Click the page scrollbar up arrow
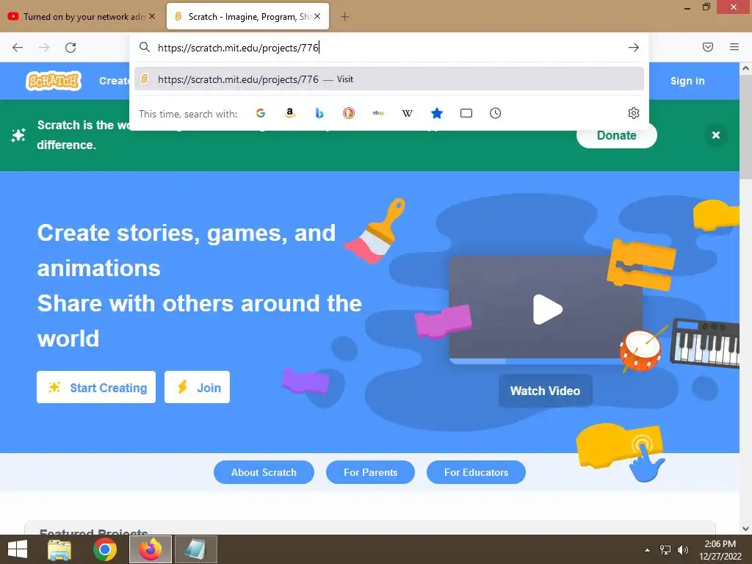The height and width of the screenshot is (564, 752). pyautogui.click(x=746, y=68)
